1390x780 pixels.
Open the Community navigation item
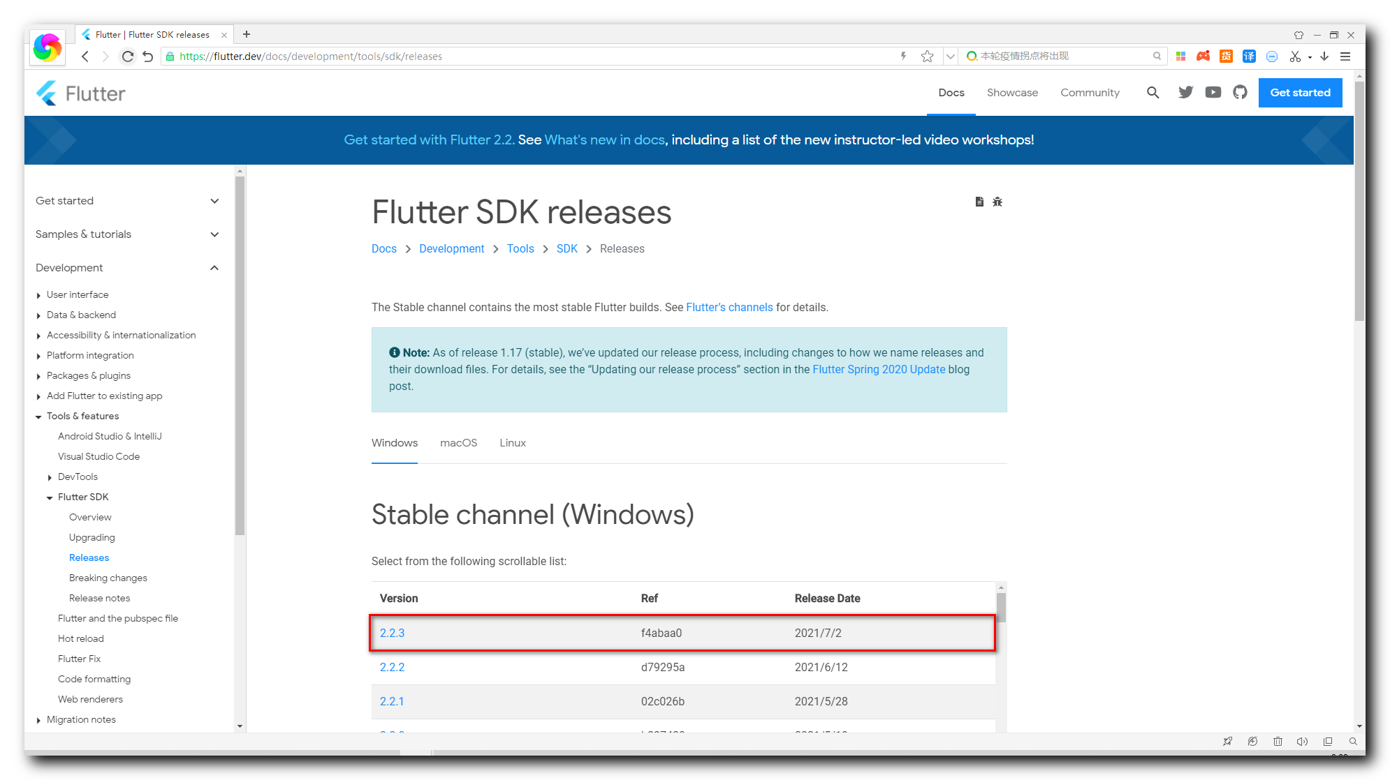point(1090,93)
